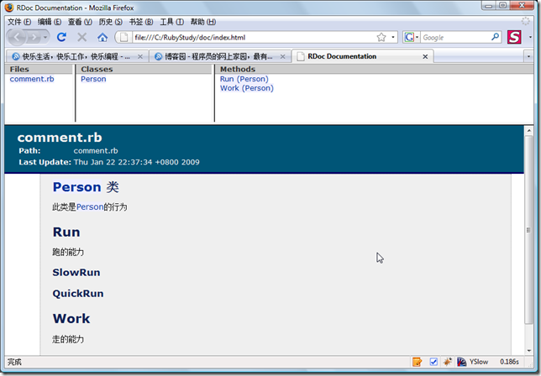Open the 工具 (T) menu
Image resolution: width=541 pixels, height=376 pixels.
(172, 22)
